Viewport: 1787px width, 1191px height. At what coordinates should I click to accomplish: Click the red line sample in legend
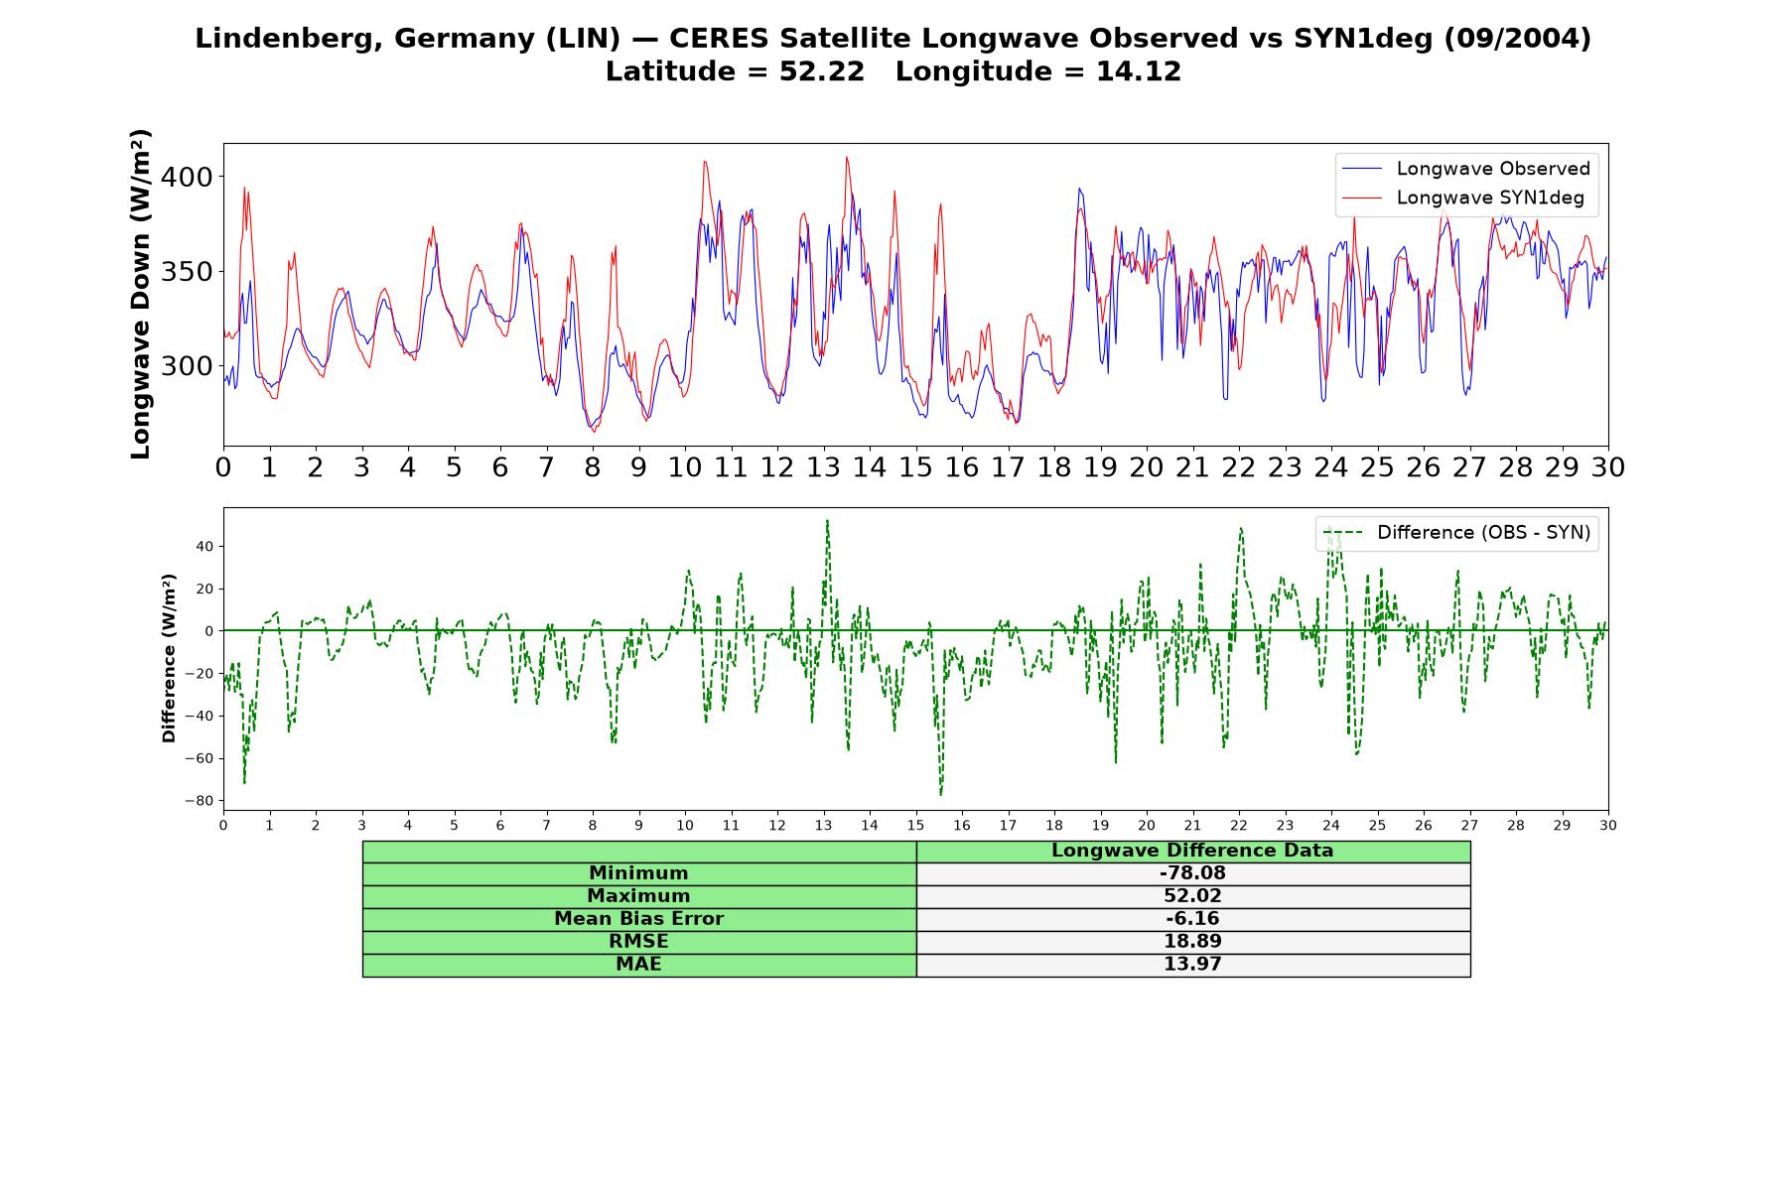pos(1361,198)
